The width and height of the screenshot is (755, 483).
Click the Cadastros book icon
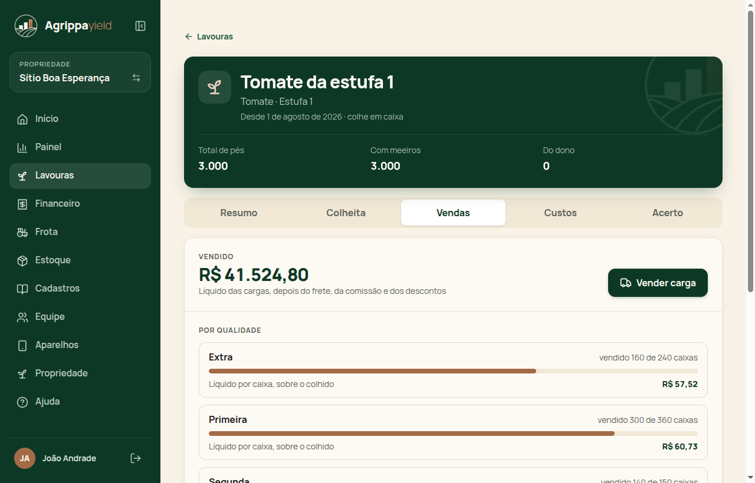22,289
